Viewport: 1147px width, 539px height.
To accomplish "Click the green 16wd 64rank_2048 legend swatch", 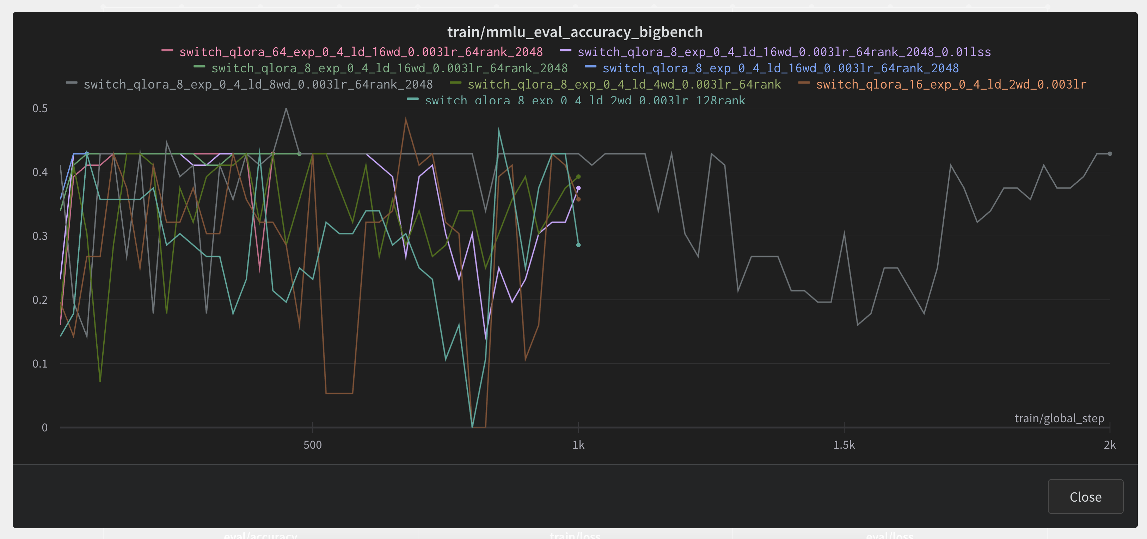I will point(199,67).
